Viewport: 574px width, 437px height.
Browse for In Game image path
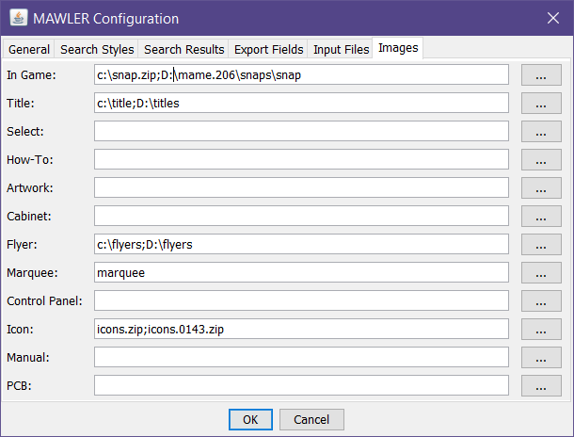pyautogui.click(x=540, y=75)
